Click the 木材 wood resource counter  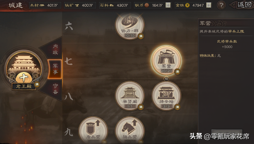tap(45, 5)
